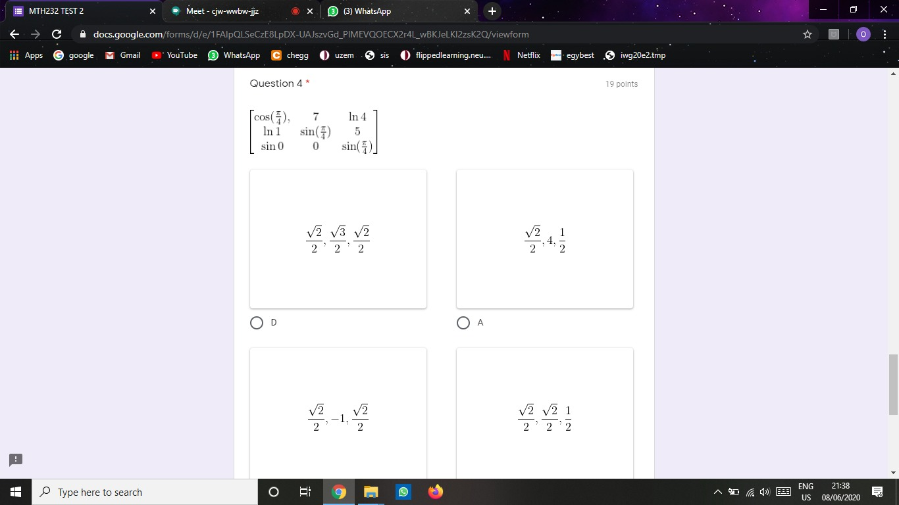
Task: Open the browser extension icon
Action: tap(834, 34)
